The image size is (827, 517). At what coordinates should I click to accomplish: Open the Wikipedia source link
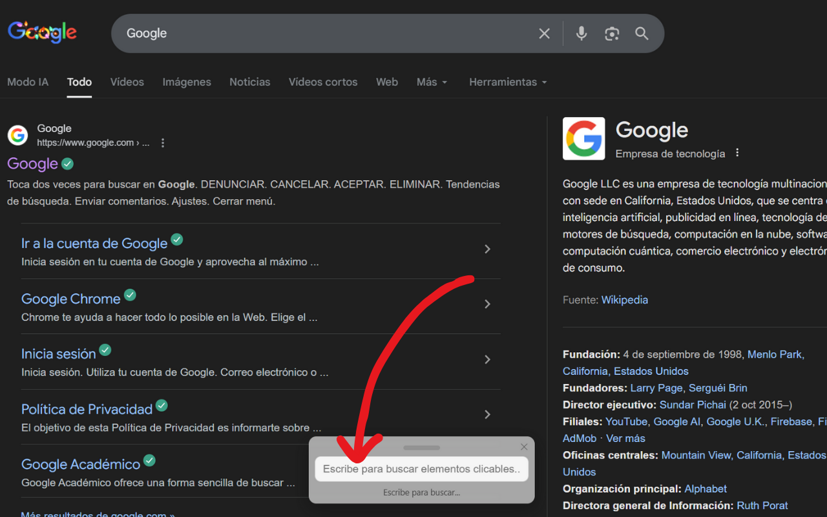(x=624, y=300)
